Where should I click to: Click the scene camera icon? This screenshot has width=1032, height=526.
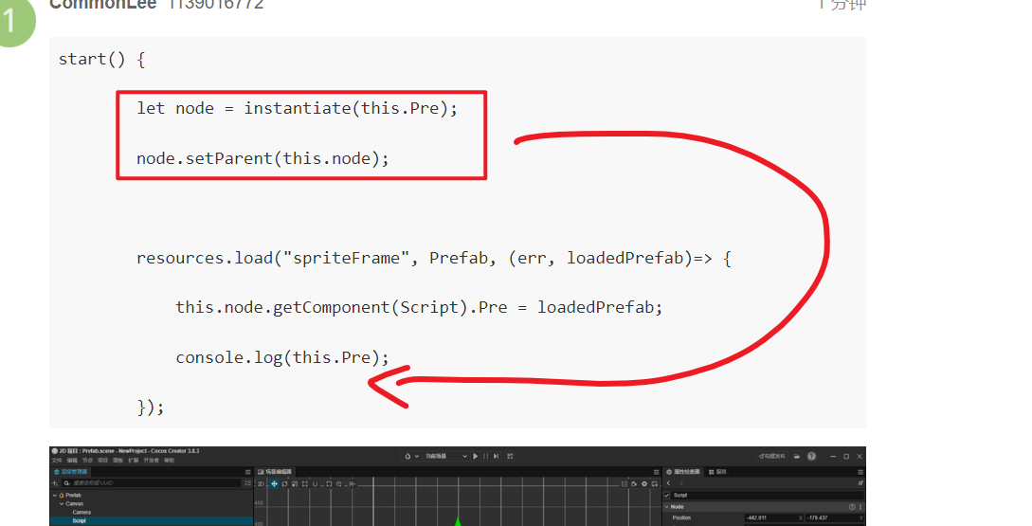pos(634,484)
